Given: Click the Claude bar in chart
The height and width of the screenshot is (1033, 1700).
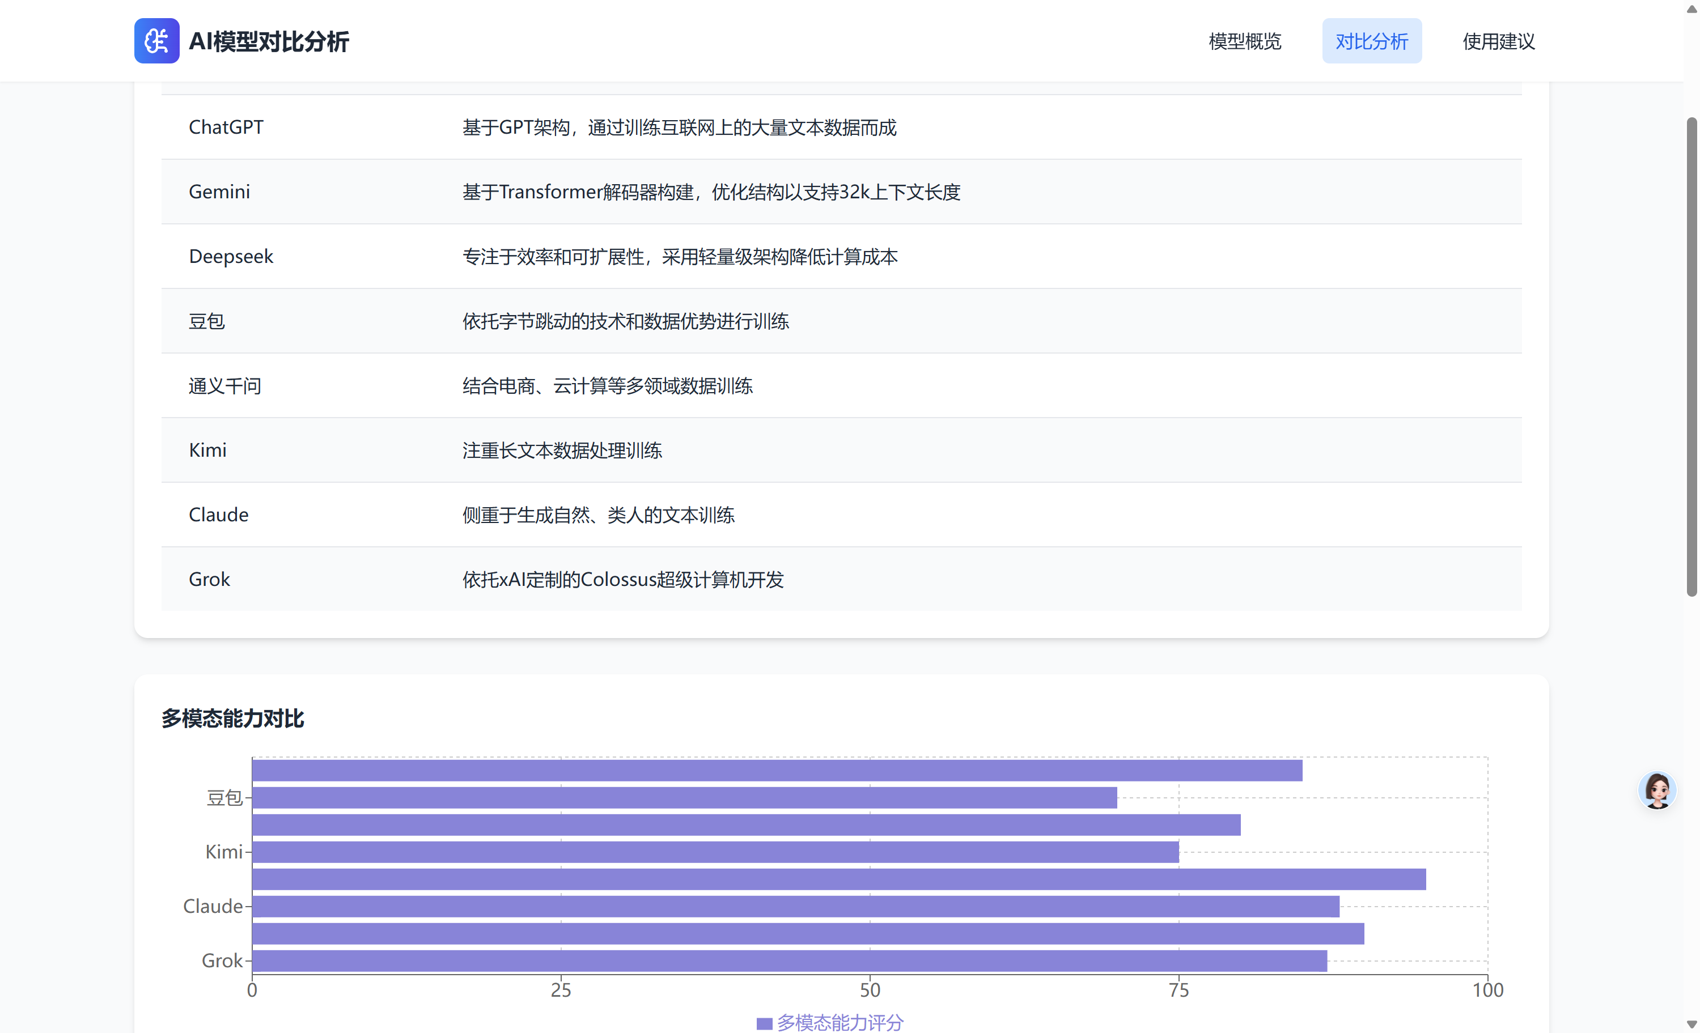Looking at the screenshot, I should click(795, 906).
